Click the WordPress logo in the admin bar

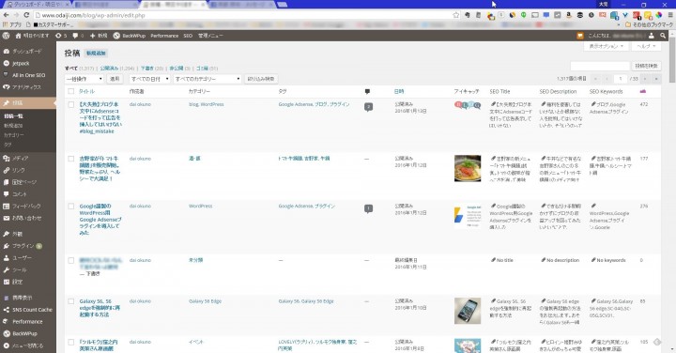pyautogui.click(x=6, y=36)
